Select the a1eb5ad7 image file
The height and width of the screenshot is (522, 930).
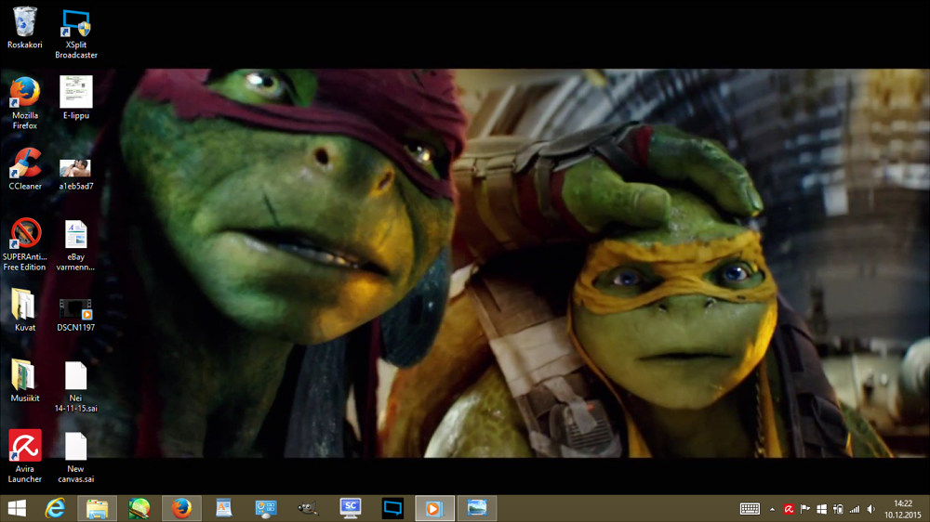pos(76,175)
